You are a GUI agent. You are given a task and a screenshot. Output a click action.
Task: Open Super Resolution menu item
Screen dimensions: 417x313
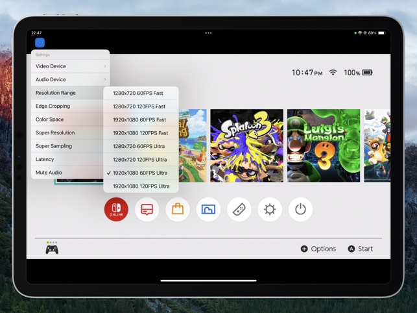pos(67,132)
